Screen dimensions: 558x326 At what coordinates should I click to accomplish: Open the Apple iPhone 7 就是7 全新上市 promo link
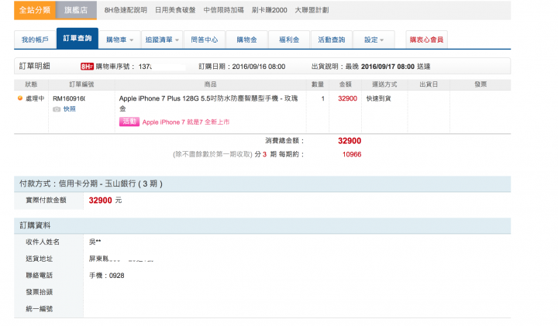coord(186,122)
